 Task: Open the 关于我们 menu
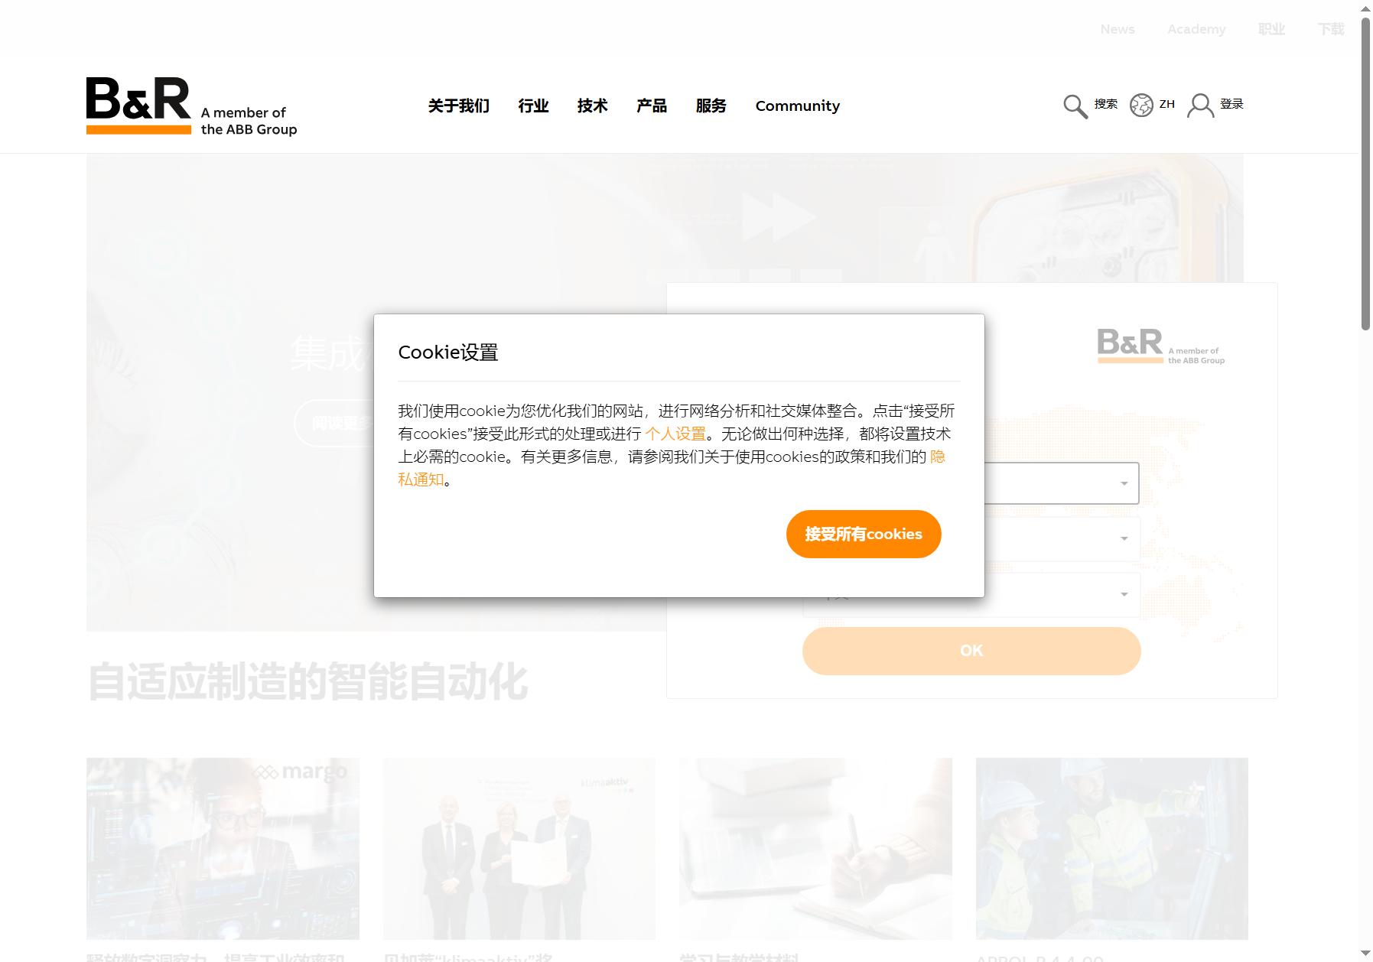459,106
